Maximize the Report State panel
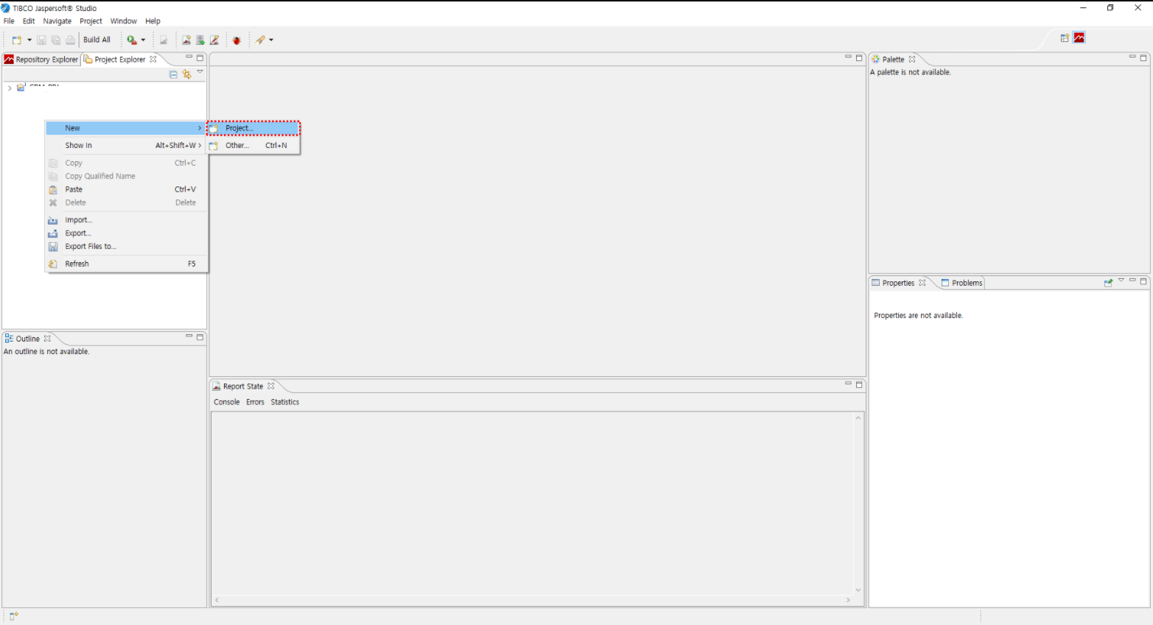This screenshot has width=1153, height=625. pos(859,384)
